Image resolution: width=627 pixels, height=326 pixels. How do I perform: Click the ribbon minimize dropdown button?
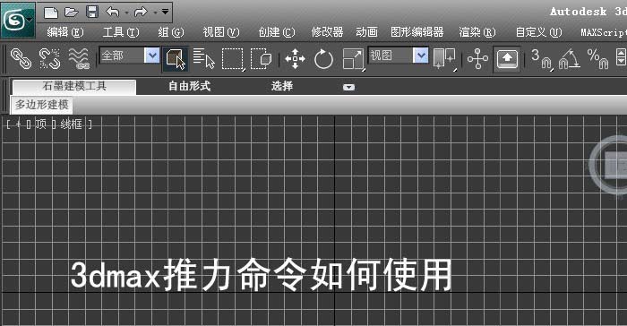tap(348, 87)
